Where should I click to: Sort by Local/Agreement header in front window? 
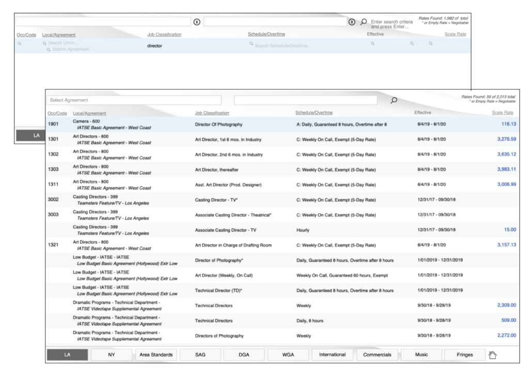(x=89, y=113)
